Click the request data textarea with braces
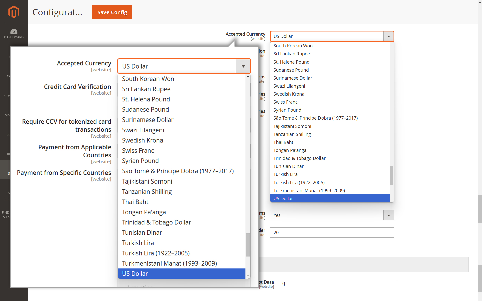This screenshot has width=482, height=301. 338,290
